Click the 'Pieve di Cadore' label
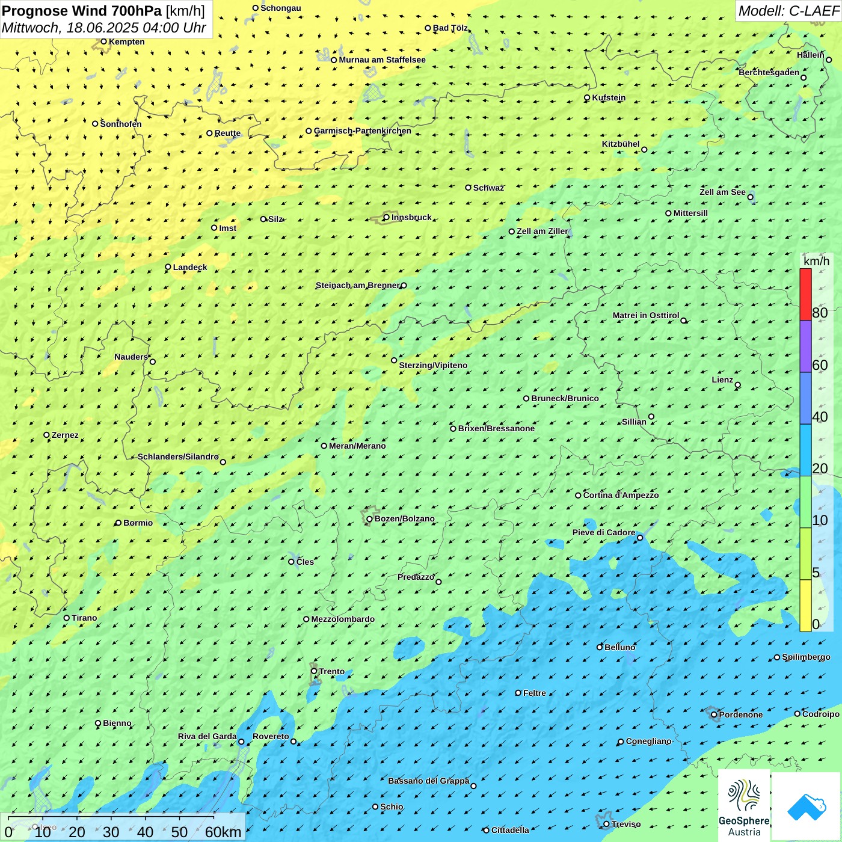 coord(604,532)
